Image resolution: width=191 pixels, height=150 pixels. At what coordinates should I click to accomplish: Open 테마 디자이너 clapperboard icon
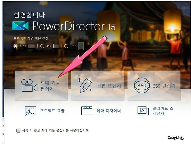point(87,111)
